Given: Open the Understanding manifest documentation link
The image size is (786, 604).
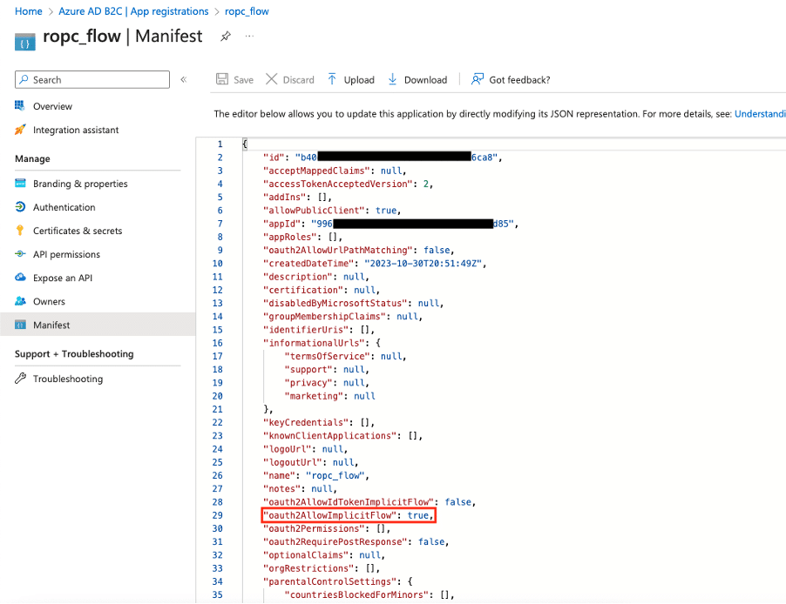Looking at the screenshot, I should 760,114.
